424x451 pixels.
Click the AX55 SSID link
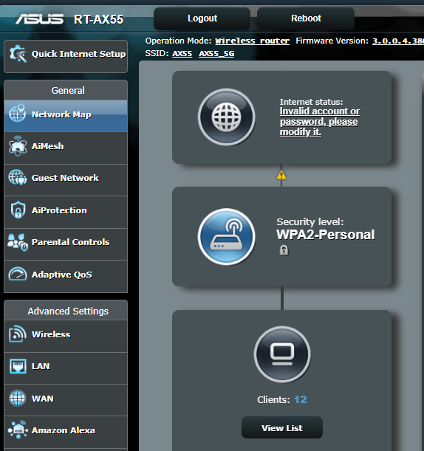point(182,53)
